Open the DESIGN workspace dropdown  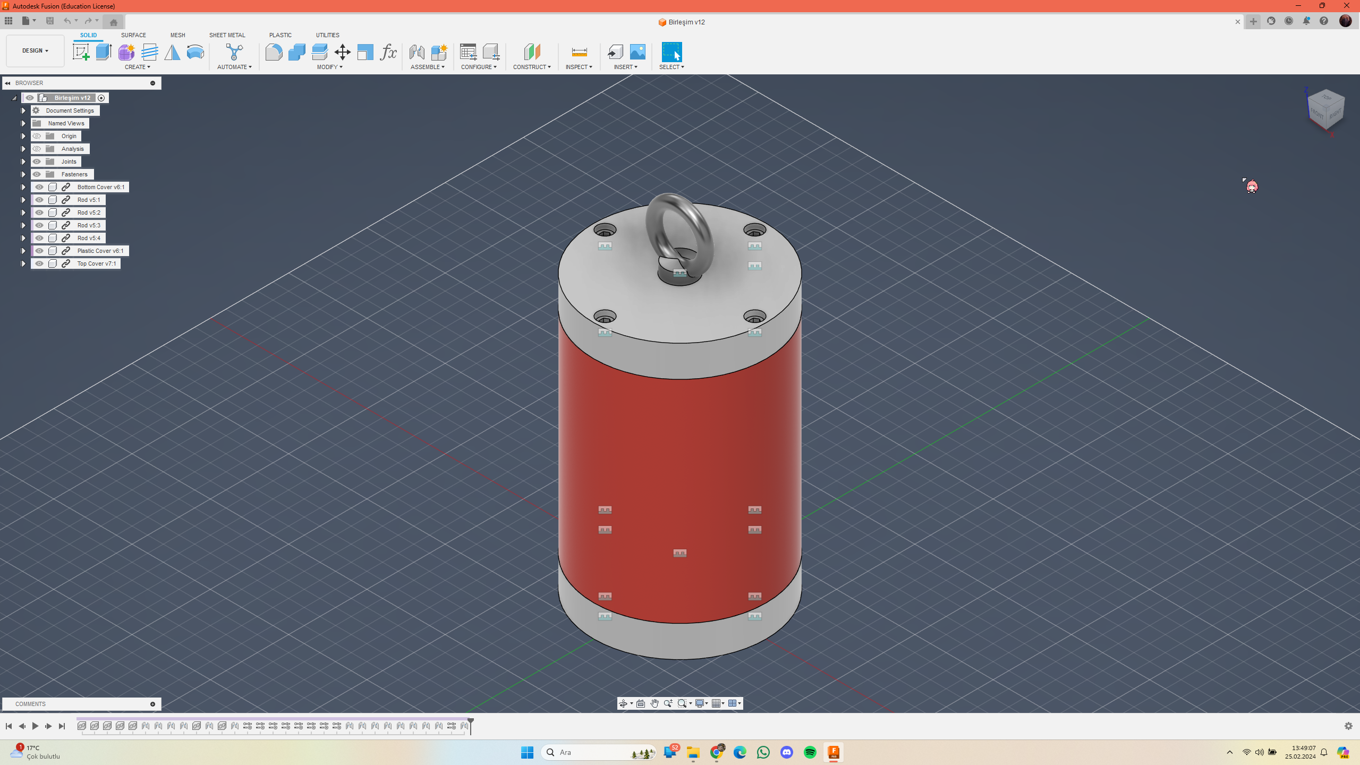(x=35, y=51)
